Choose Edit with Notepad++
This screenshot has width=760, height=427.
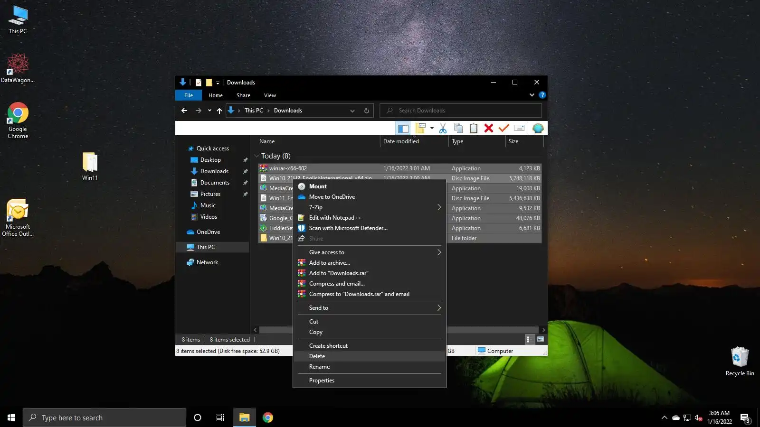coord(370,218)
